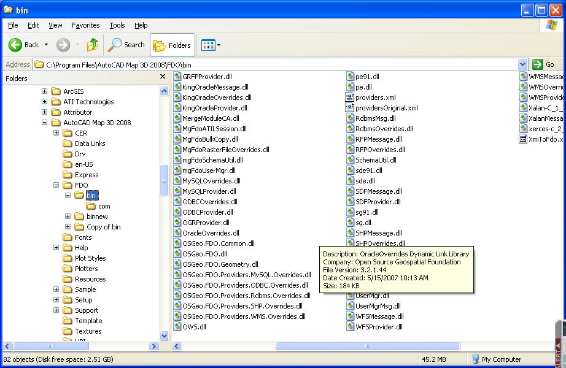Click My Computer in status bar

click(x=498, y=359)
